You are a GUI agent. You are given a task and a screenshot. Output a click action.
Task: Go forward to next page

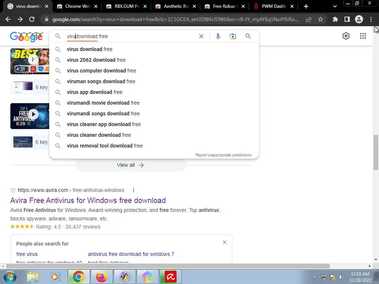(x=20, y=19)
